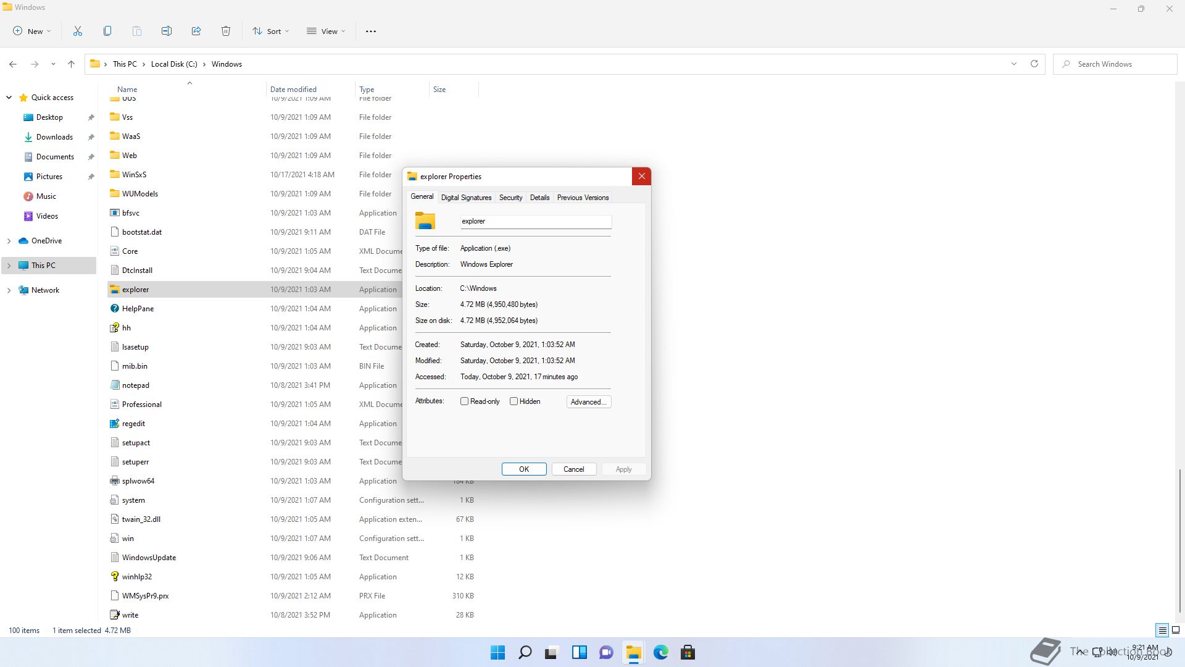Open Pictures in Quick access
The height and width of the screenshot is (667, 1185).
pyautogui.click(x=49, y=177)
